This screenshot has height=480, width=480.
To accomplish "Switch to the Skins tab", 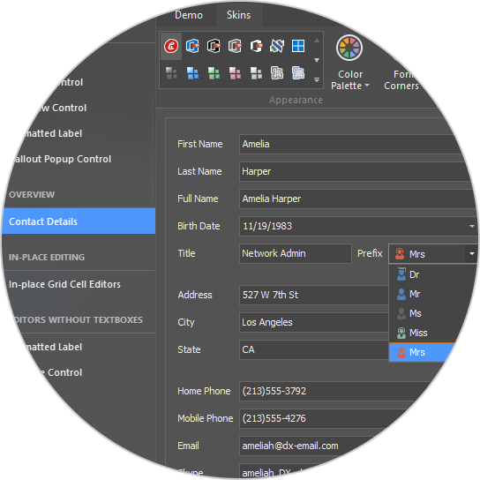I will (x=238, y=15).
